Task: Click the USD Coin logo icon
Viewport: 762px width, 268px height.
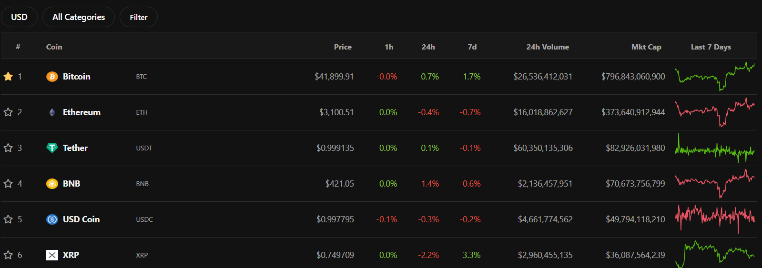Action: [52, 219]
